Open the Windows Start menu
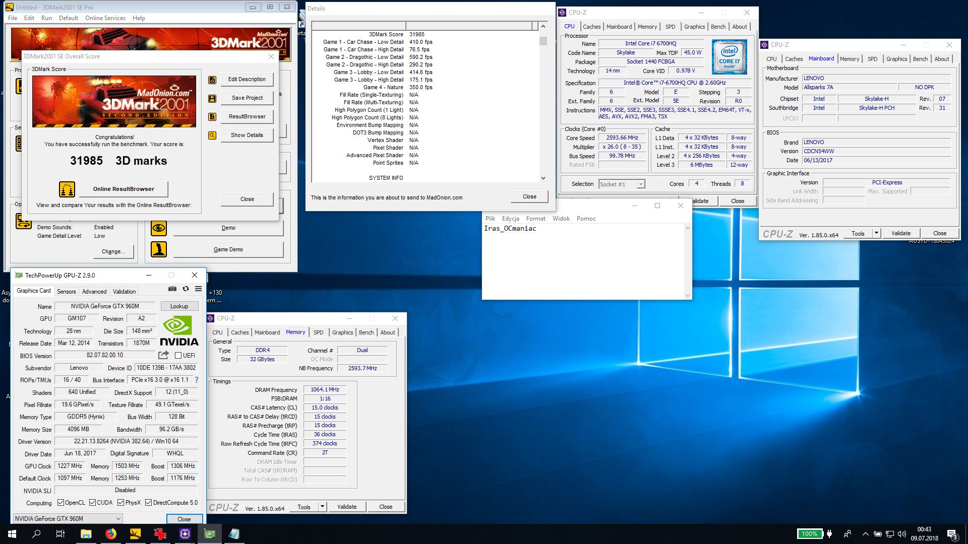This screenshot has width=968, height=544. (x=12, y=534)
